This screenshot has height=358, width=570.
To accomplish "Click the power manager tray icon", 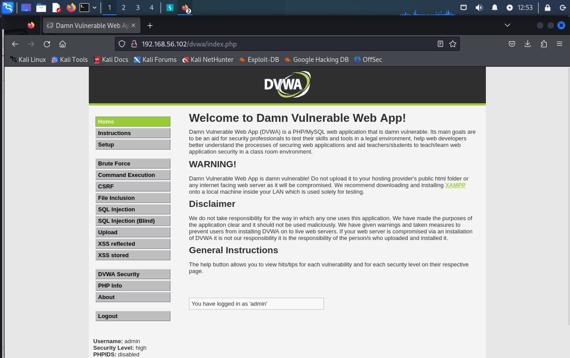I will click(x=510, y=8).
